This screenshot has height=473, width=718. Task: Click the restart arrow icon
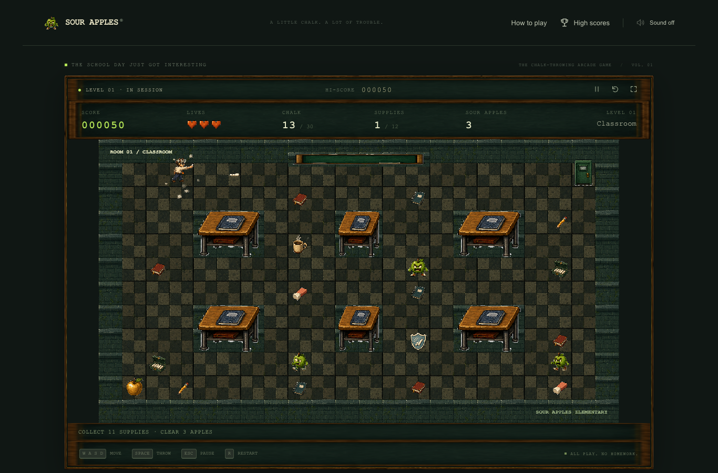[x=615, y=89]
